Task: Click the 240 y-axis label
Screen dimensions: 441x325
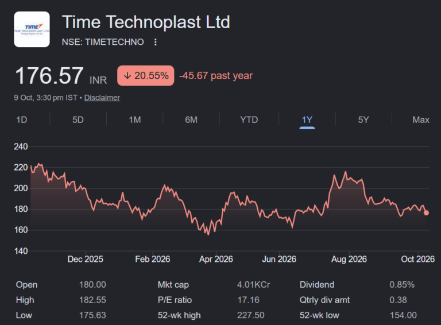Action: point(21,146)
